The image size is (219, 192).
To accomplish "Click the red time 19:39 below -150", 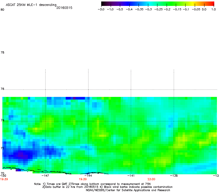I will click(x=4, y=179).
